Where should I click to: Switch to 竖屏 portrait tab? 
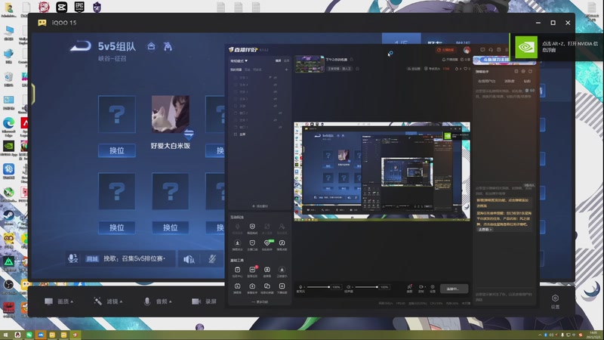286,61
